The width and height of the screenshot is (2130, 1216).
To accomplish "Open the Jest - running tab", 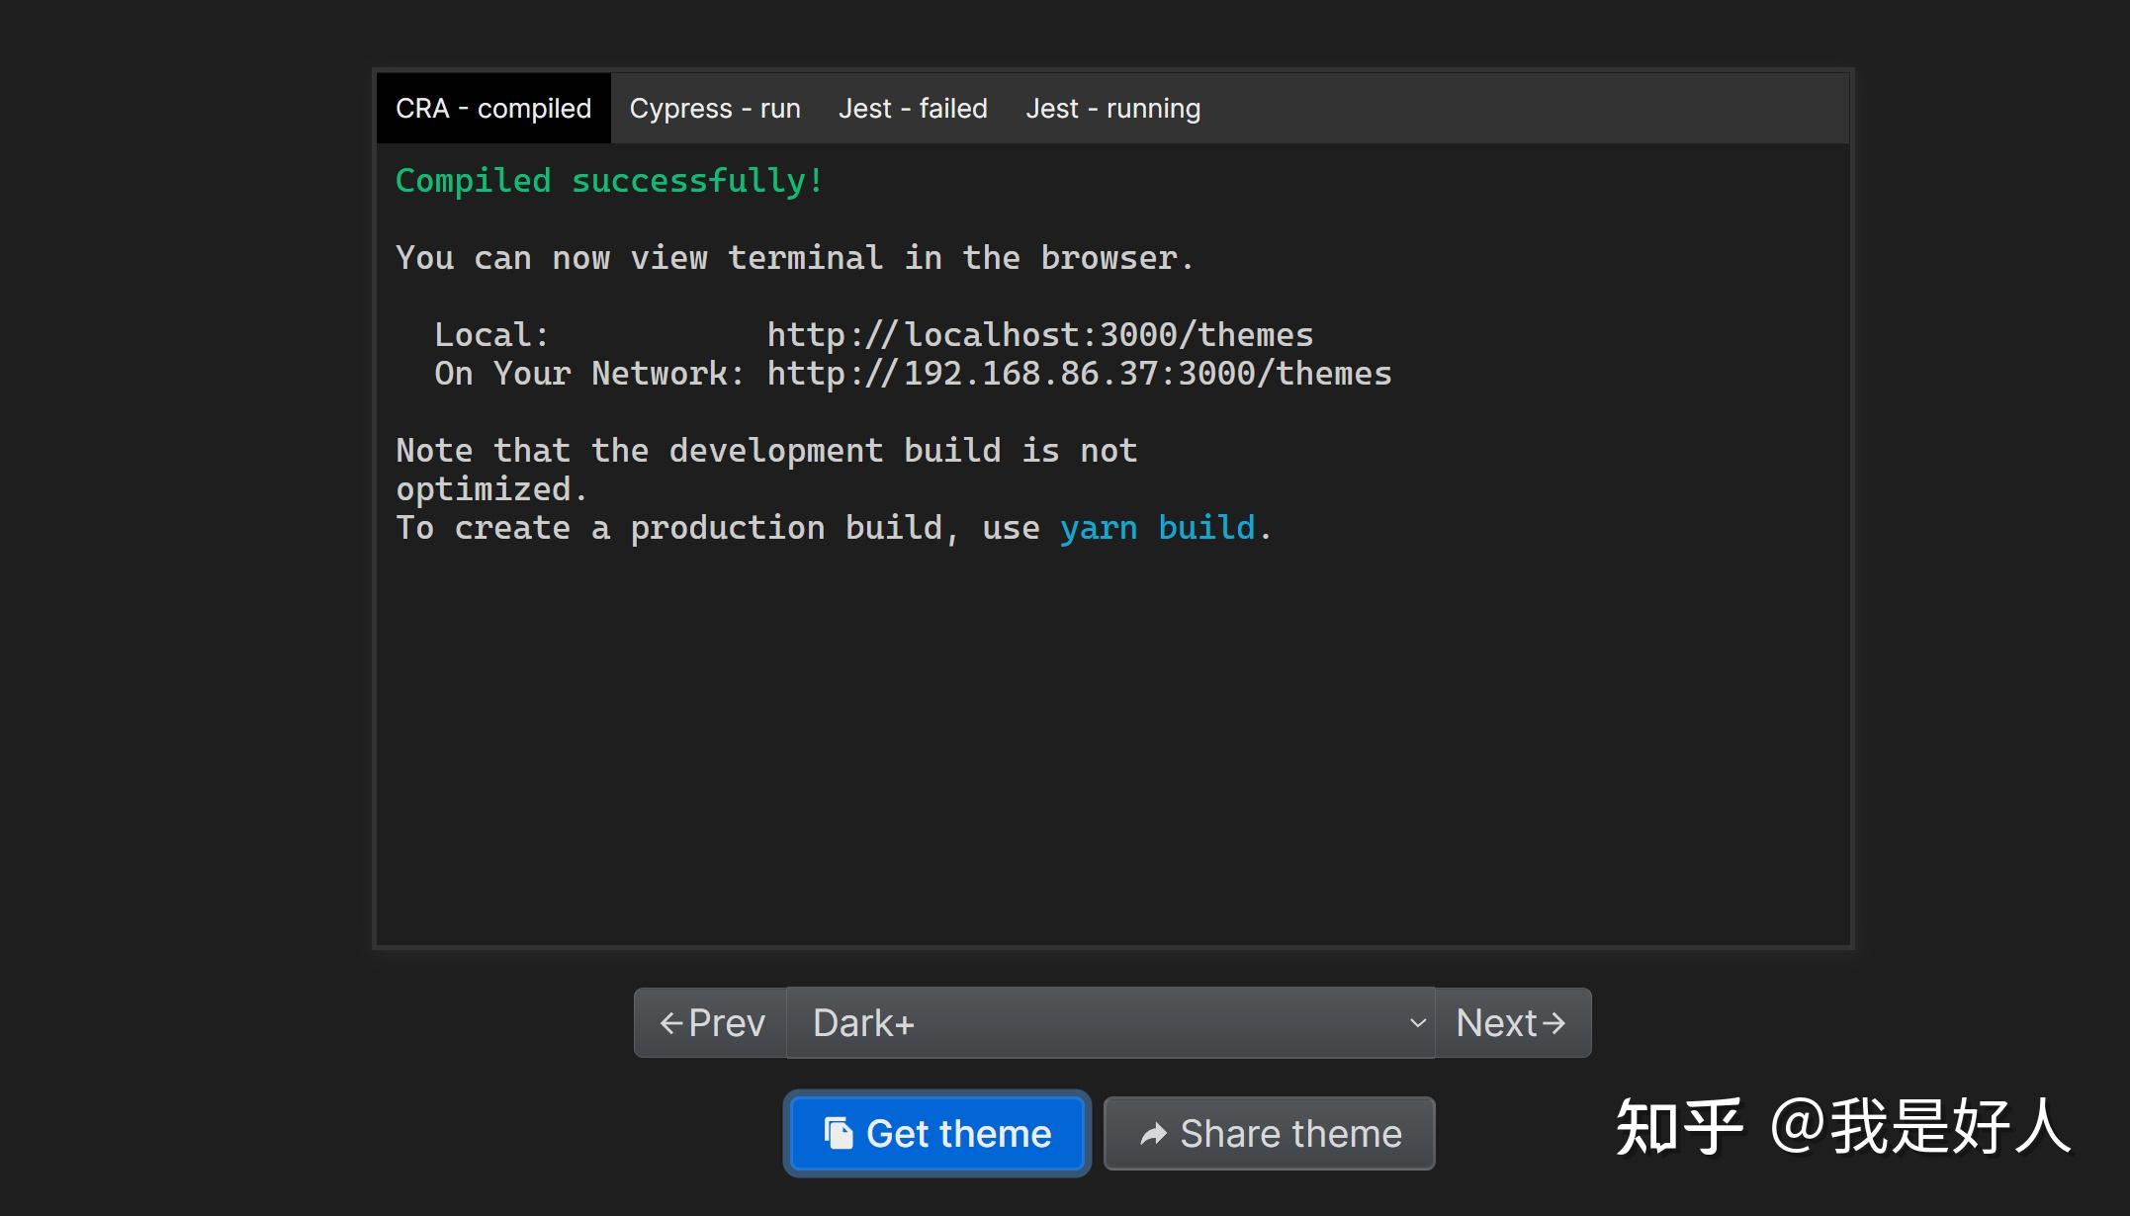I will pos(1112,108).
